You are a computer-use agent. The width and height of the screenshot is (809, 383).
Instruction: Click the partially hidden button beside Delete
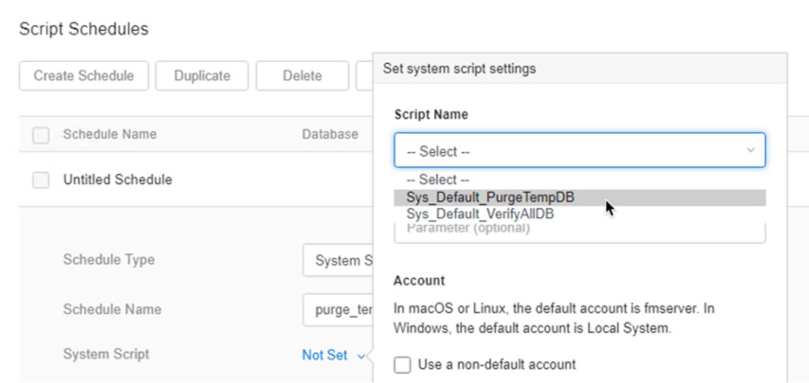pyautogui.click(x=364, y=76)
